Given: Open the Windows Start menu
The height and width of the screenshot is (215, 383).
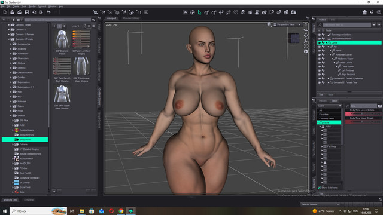Looking at the screenshot, I should coord(5,211).
